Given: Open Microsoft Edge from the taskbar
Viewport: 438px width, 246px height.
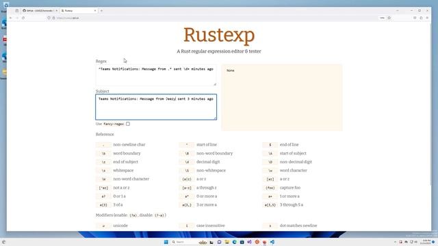Looking at the screenshot, I should point(234,242).
